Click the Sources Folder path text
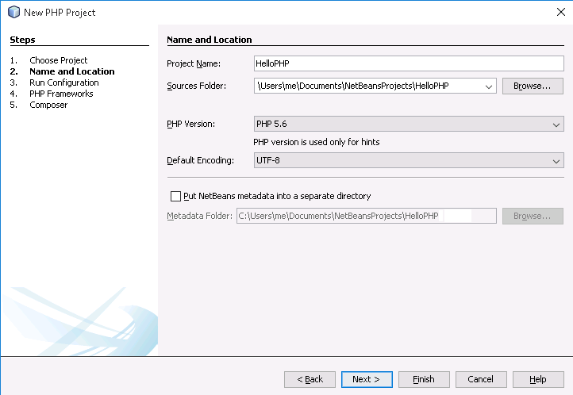This screenshot has height=395, width=573. tap(353, 86)
